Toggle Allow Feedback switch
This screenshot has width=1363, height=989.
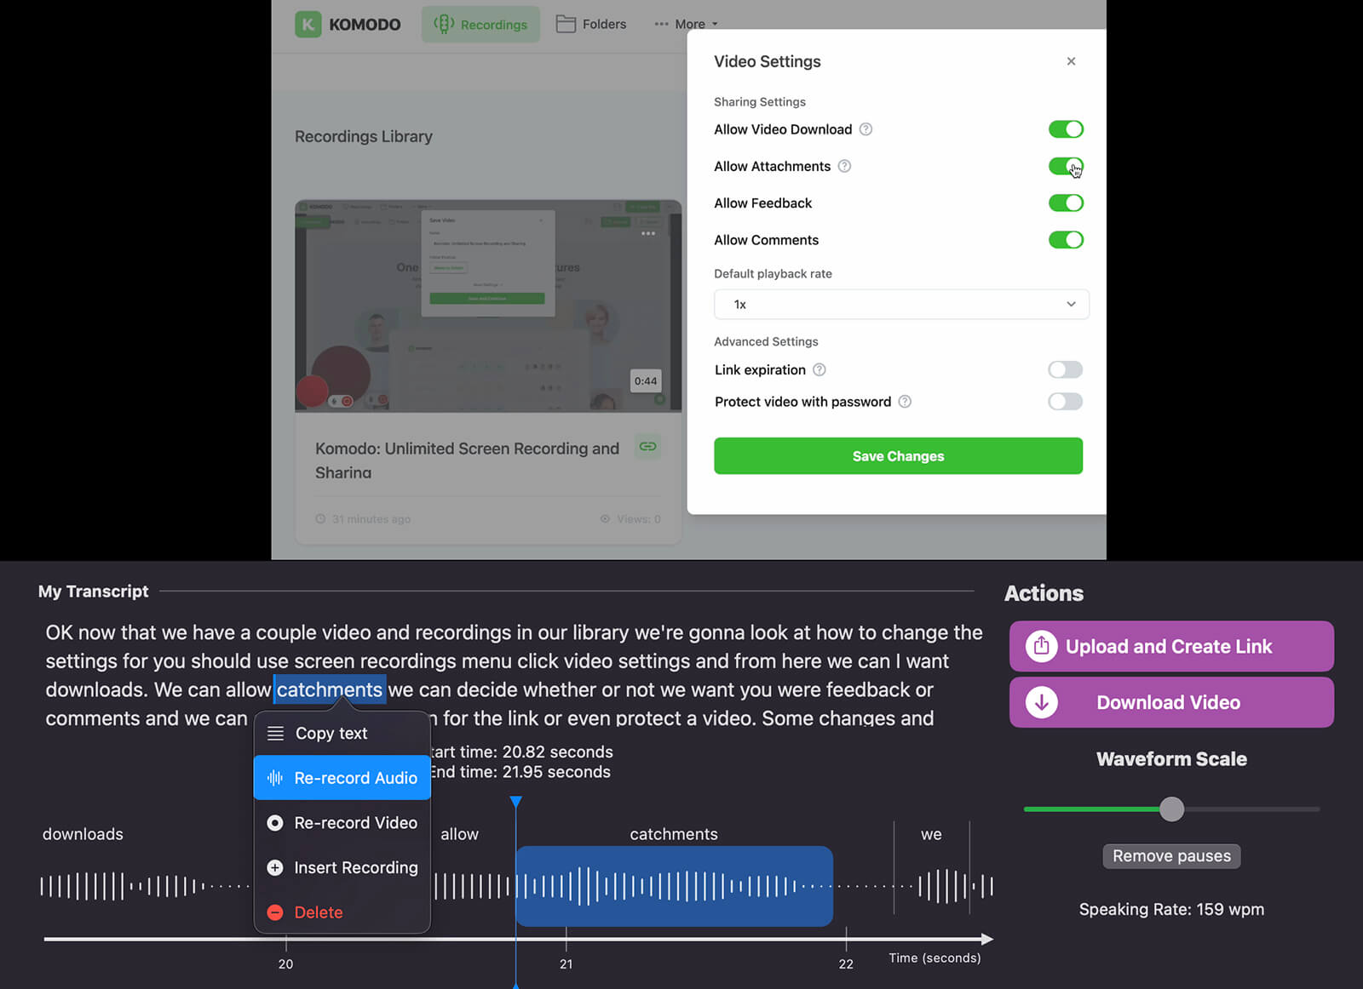[x=1066, y=203]
